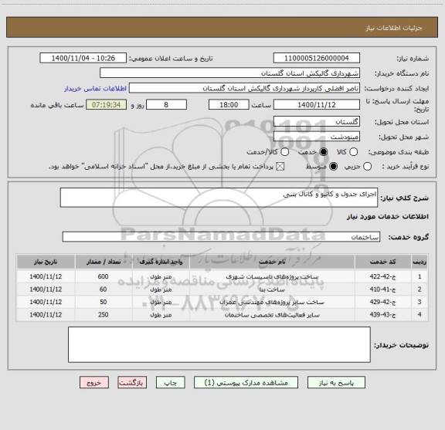Viewport: 445px width, 430px height.
Task: Click the quantity cell 50
Action: [103, 302]
